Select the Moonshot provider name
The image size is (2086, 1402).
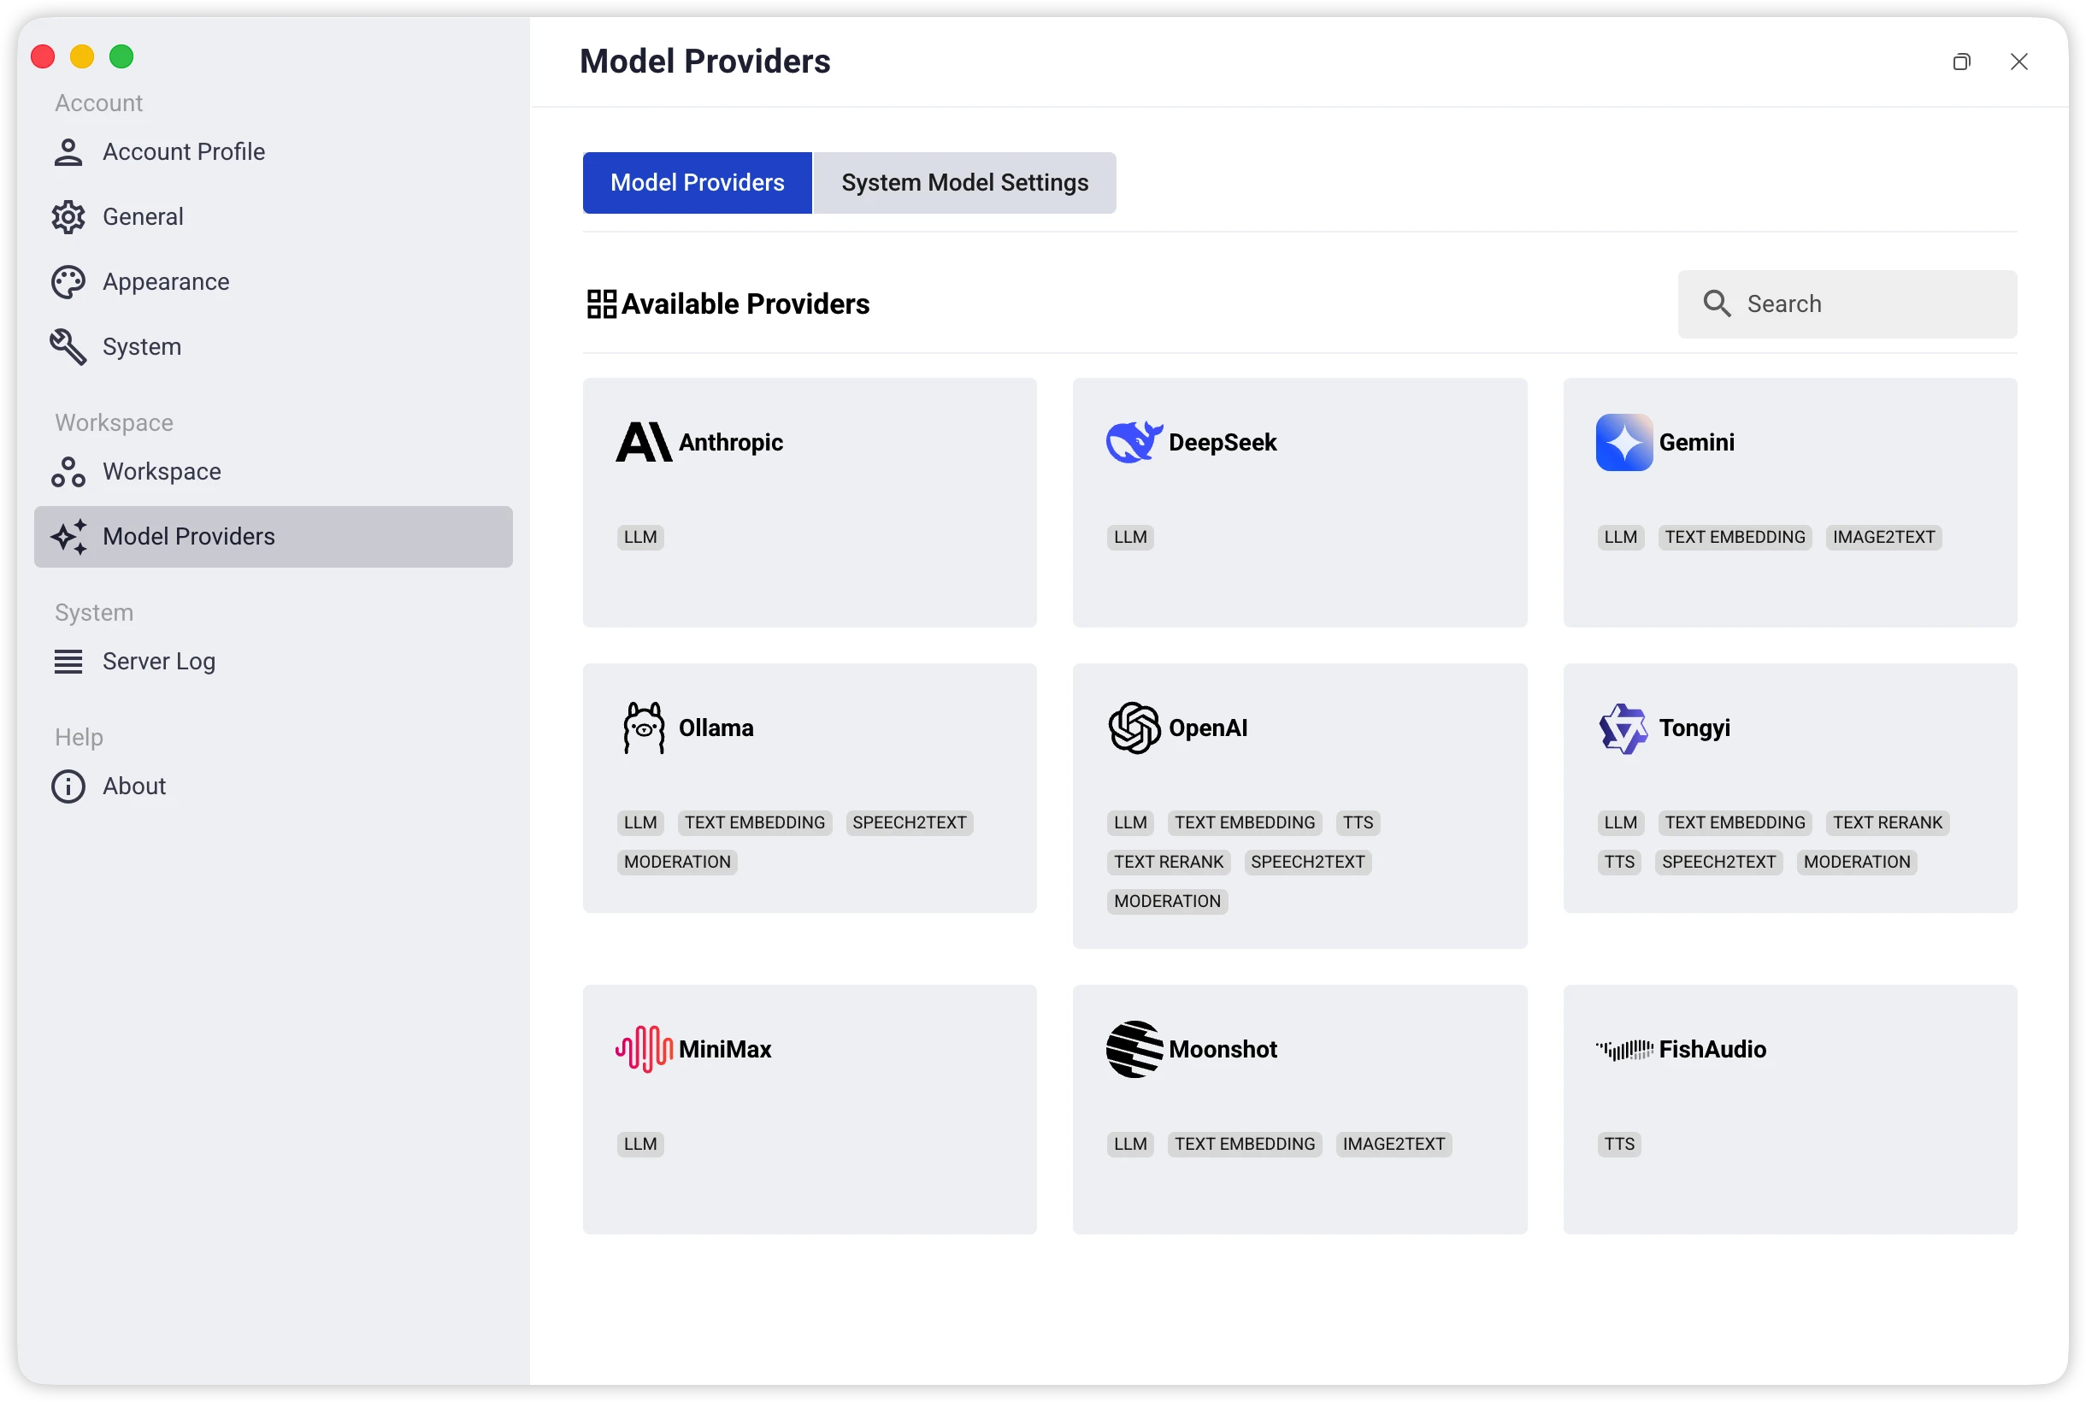pyautogui.click(x=1223, y=1049)
